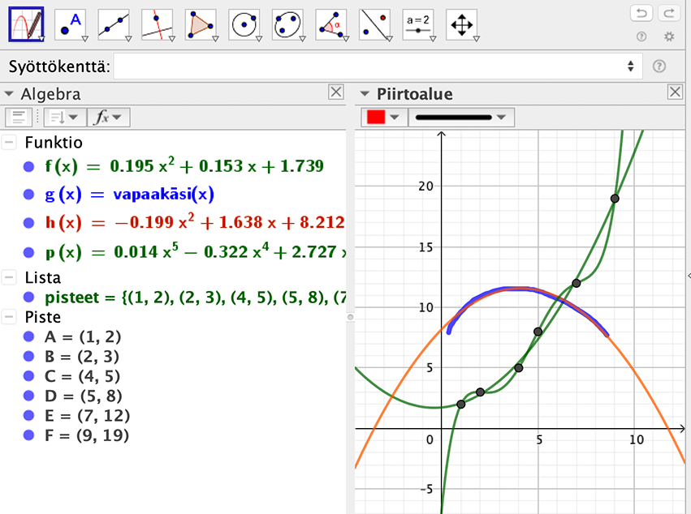The image size is (691, 514).
Task: Choose the Line through two points tool
Action: pyautogui.click(x=114, y=25)
